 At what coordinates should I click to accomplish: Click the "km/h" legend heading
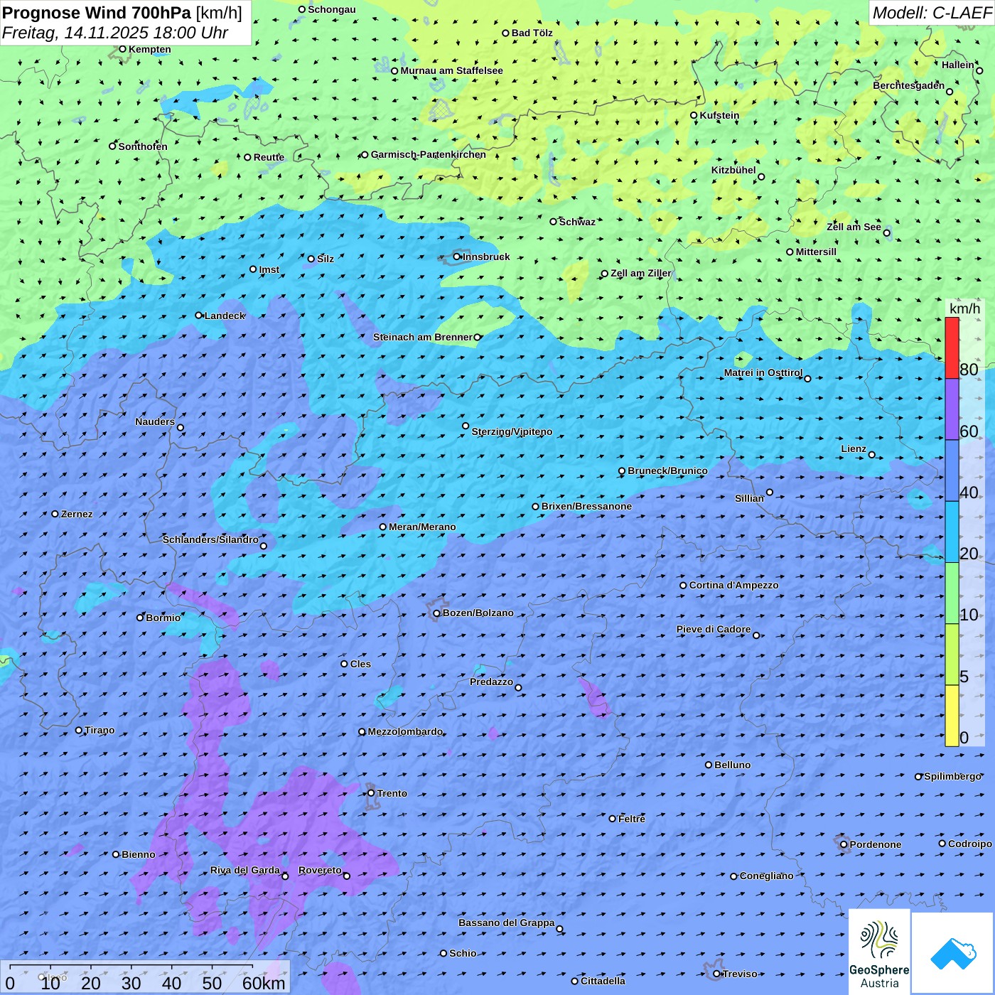coord(964,308)
